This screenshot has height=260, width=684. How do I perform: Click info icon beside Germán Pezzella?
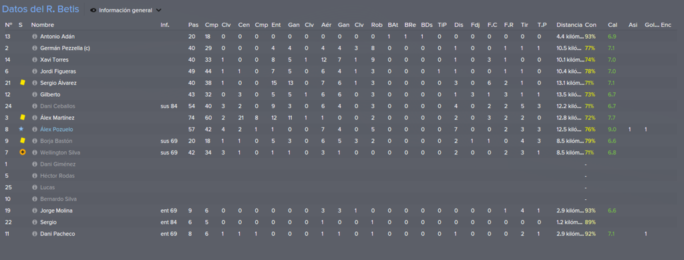coord(35,48)
